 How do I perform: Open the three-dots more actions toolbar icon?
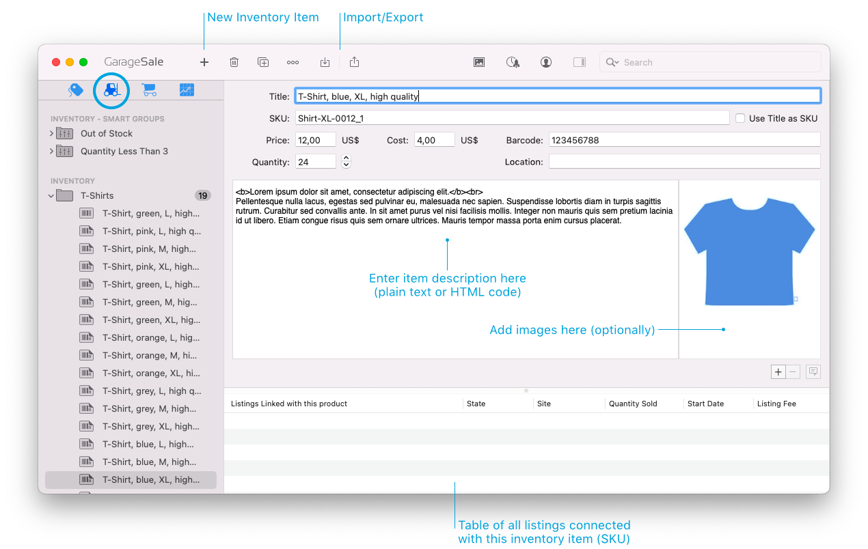293,62
